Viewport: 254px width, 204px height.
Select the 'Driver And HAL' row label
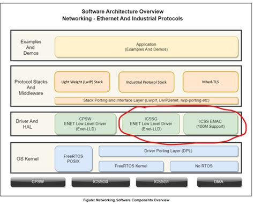tap(27, 124)
